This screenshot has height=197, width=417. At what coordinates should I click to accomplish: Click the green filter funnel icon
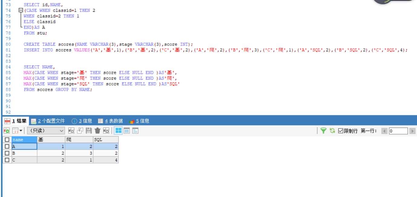click(x=323, y=131)
